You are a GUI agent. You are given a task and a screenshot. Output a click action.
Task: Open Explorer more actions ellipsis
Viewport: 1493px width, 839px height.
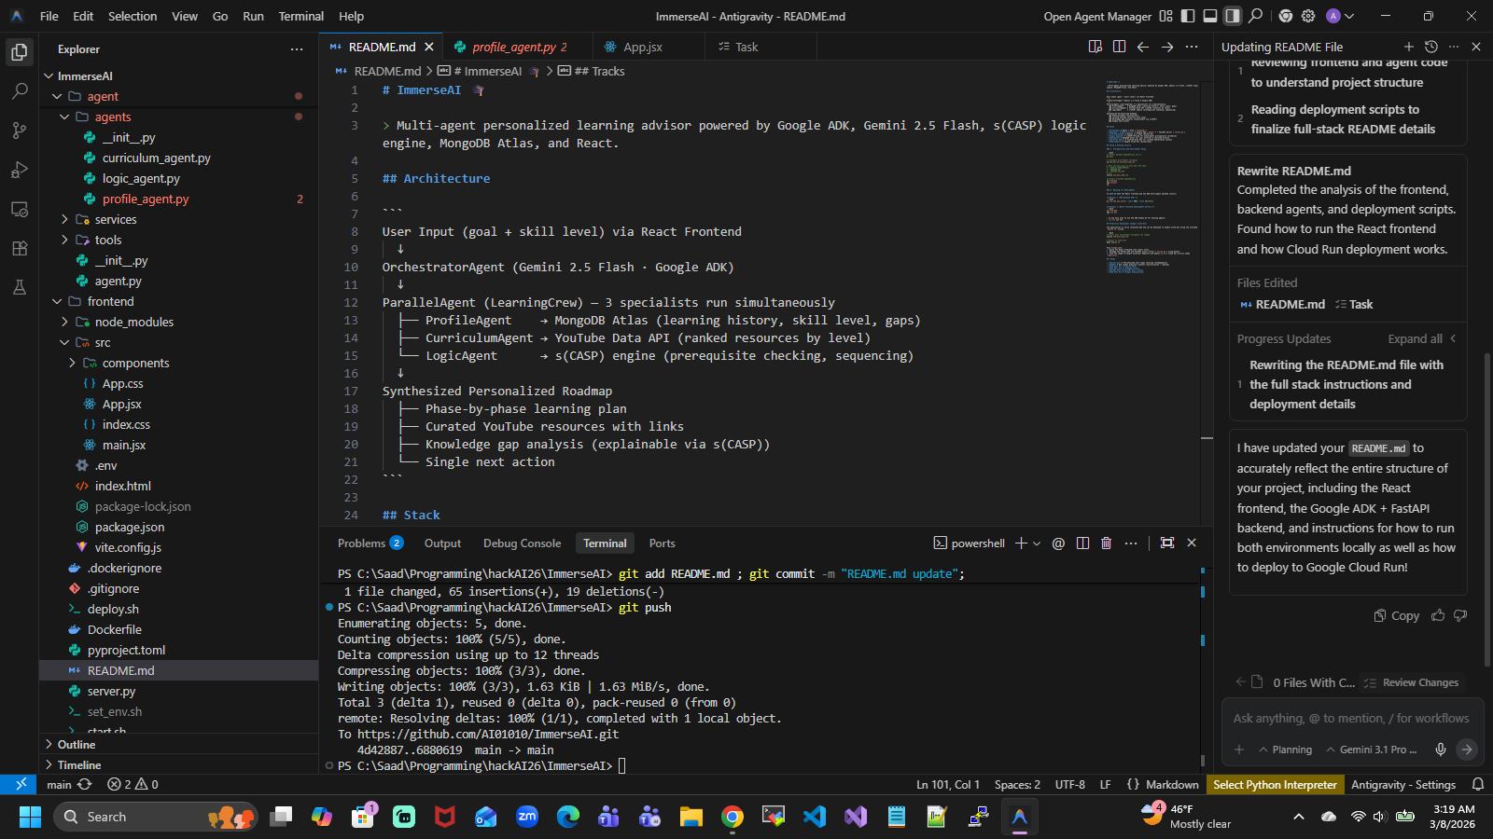pyautogui.click(x=297, y=49)
